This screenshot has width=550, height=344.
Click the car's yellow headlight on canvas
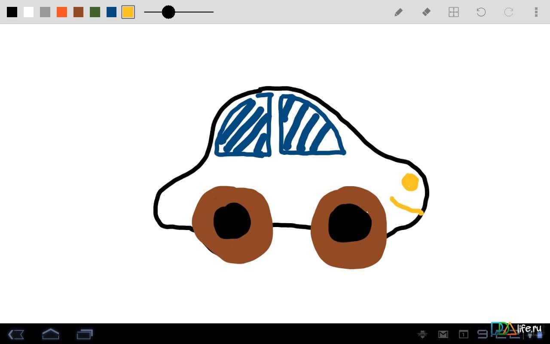410,182
